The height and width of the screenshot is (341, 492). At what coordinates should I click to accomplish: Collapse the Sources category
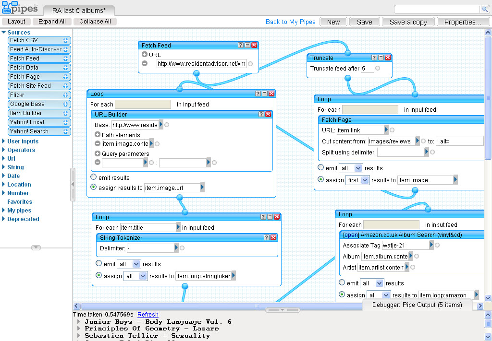(x=4, y=32)
